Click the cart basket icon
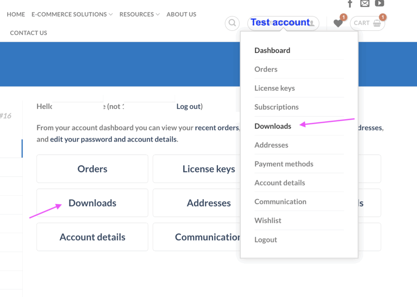This screenshot has width=417, height=297. (x=377, y=23)
